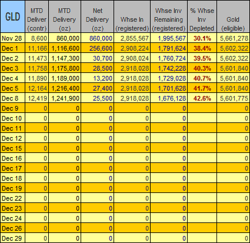The width and height of the screenshot is (250, 243).
Task: Select the Net Delivery (oz) header
Action: click(x=97, y=16)
